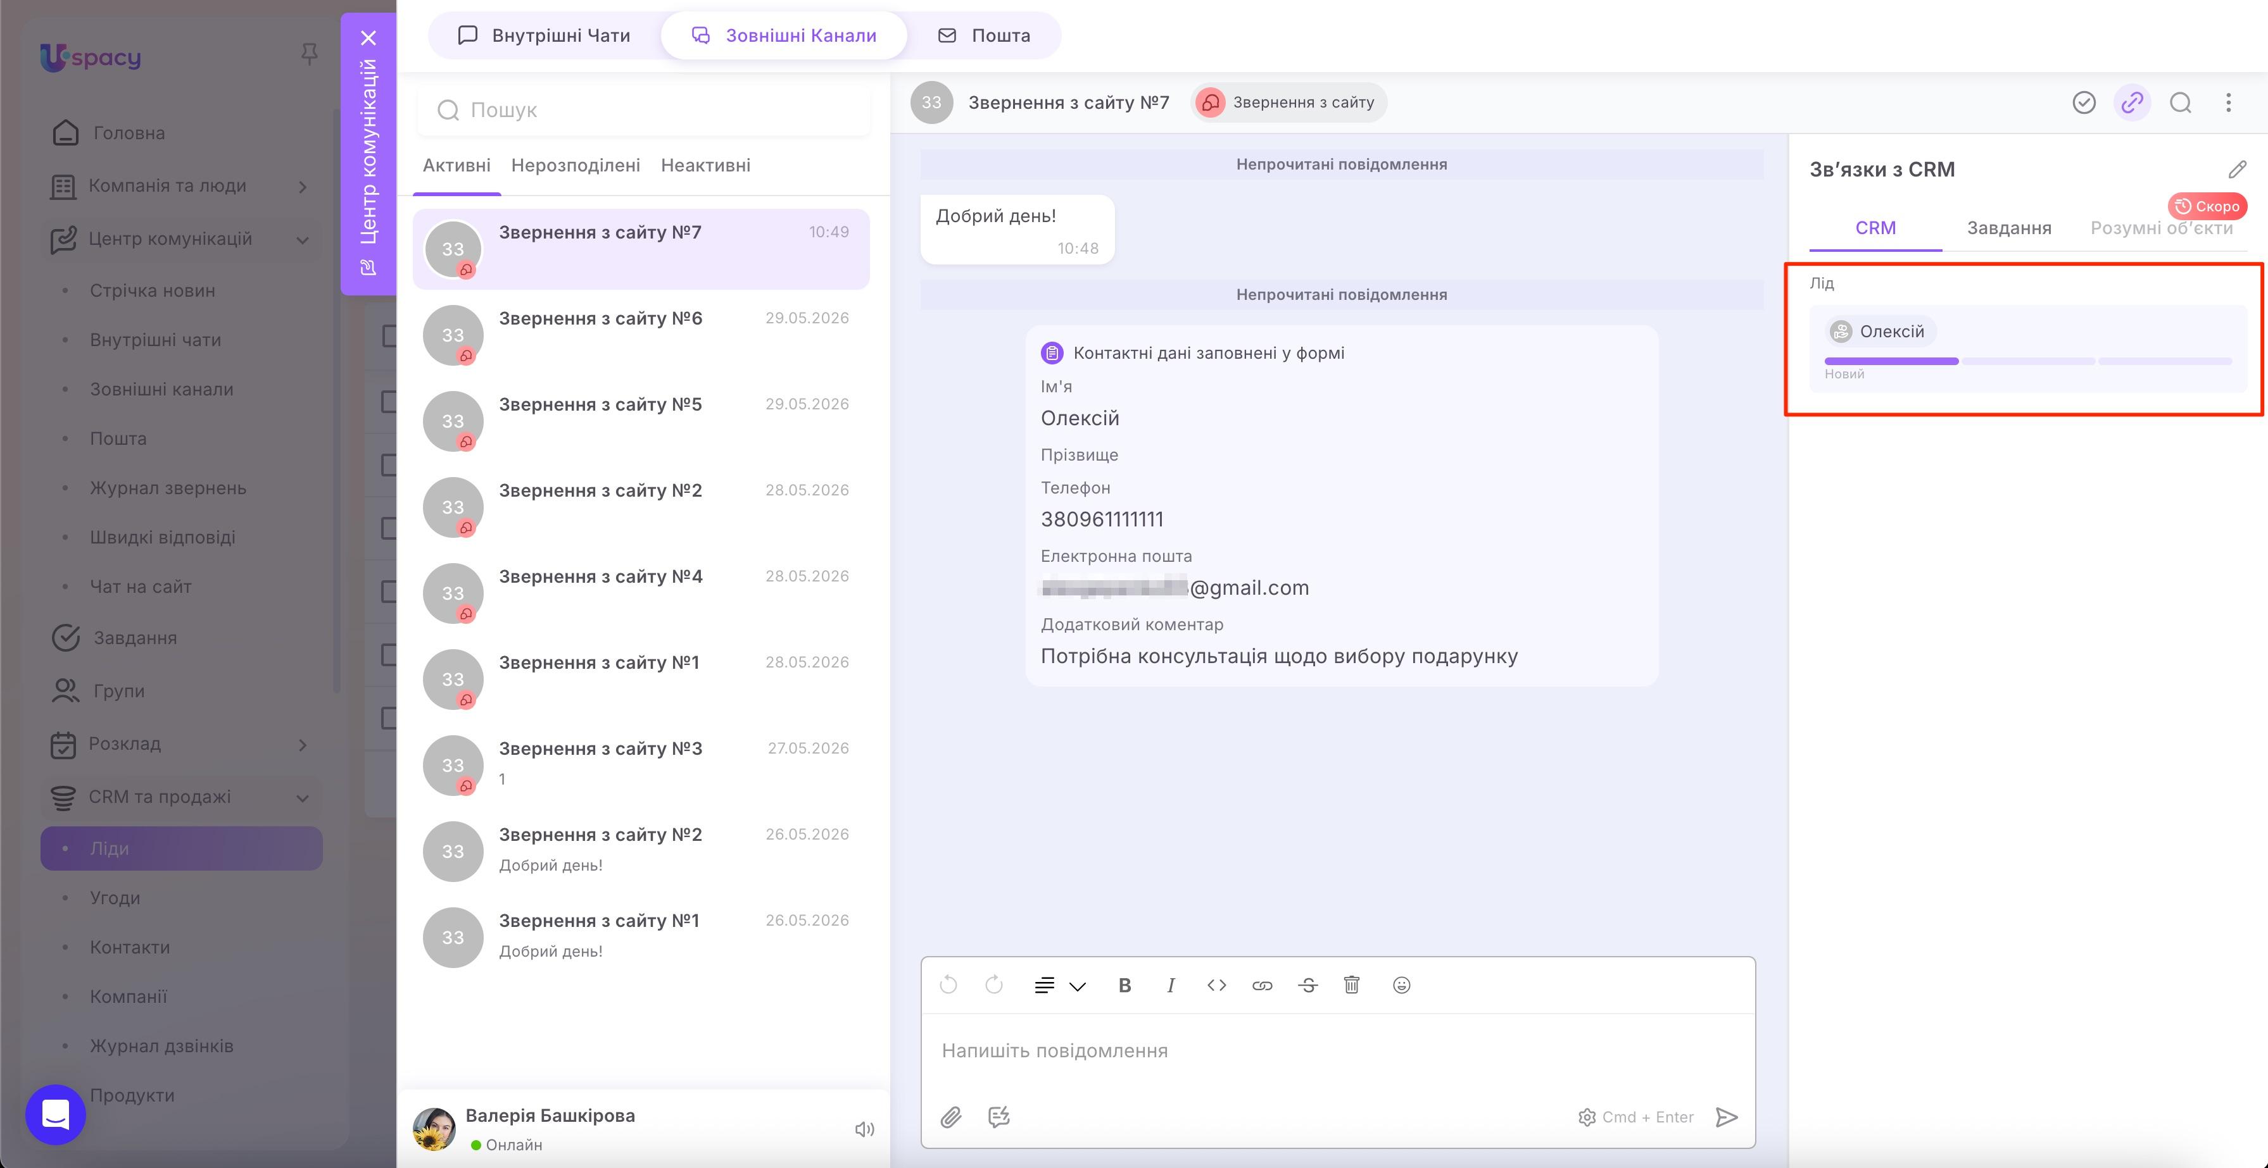The image size is (2268, 1168).
Task: Open the Олексій lead chip
Action: 1880,332
